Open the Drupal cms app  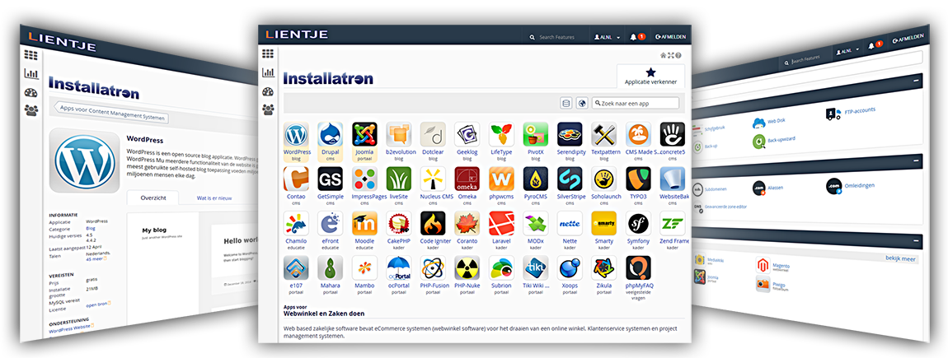pos(330,135)
